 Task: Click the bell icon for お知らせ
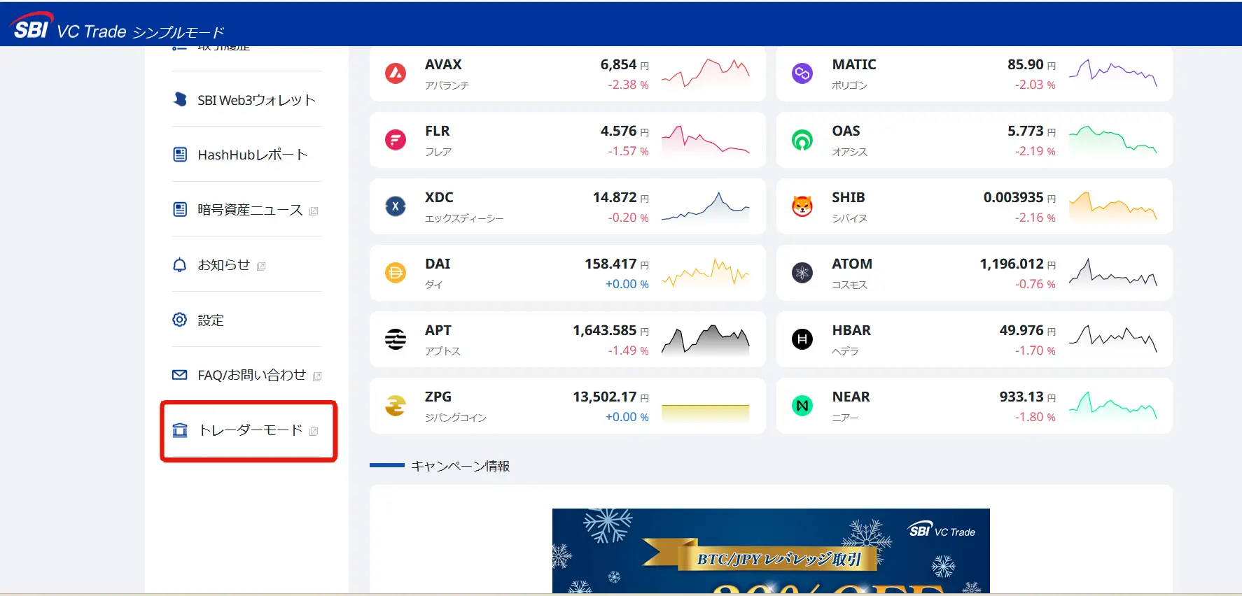tap(180, 264)
